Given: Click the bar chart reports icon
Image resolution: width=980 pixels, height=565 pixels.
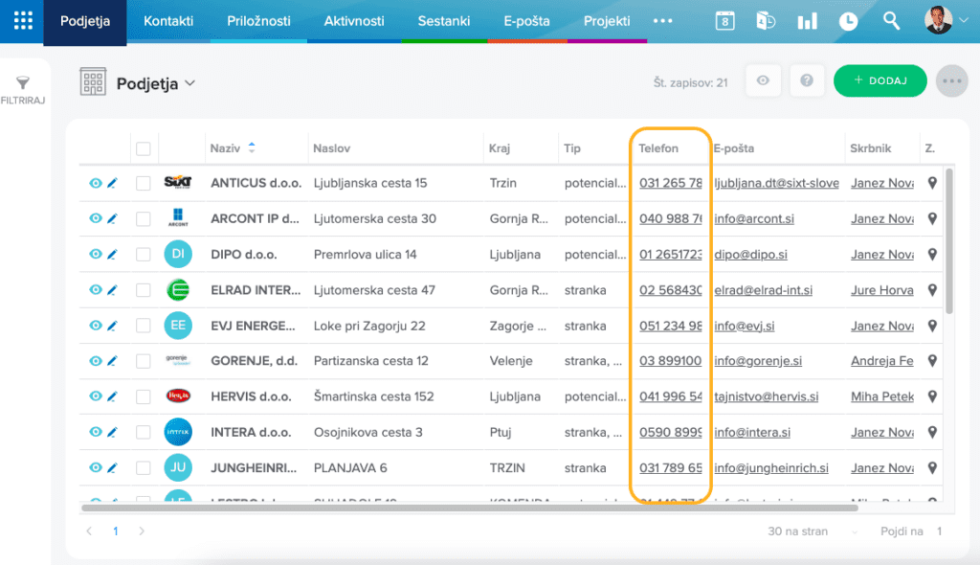Looking at the screenshot, I should coord(807,21).
